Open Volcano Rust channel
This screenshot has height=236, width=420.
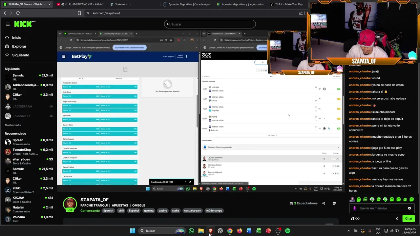pos(29,219)
